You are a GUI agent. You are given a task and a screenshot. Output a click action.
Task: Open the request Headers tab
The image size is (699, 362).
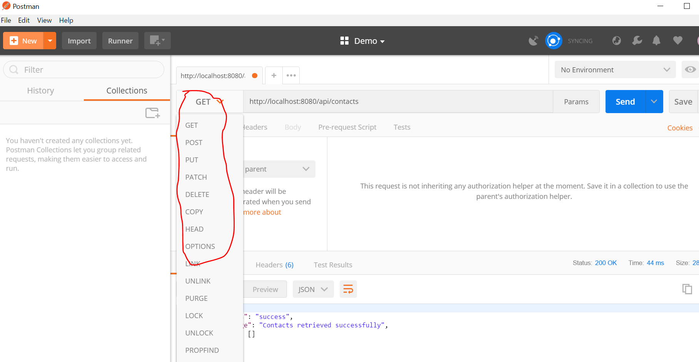(x=255, y=127)
